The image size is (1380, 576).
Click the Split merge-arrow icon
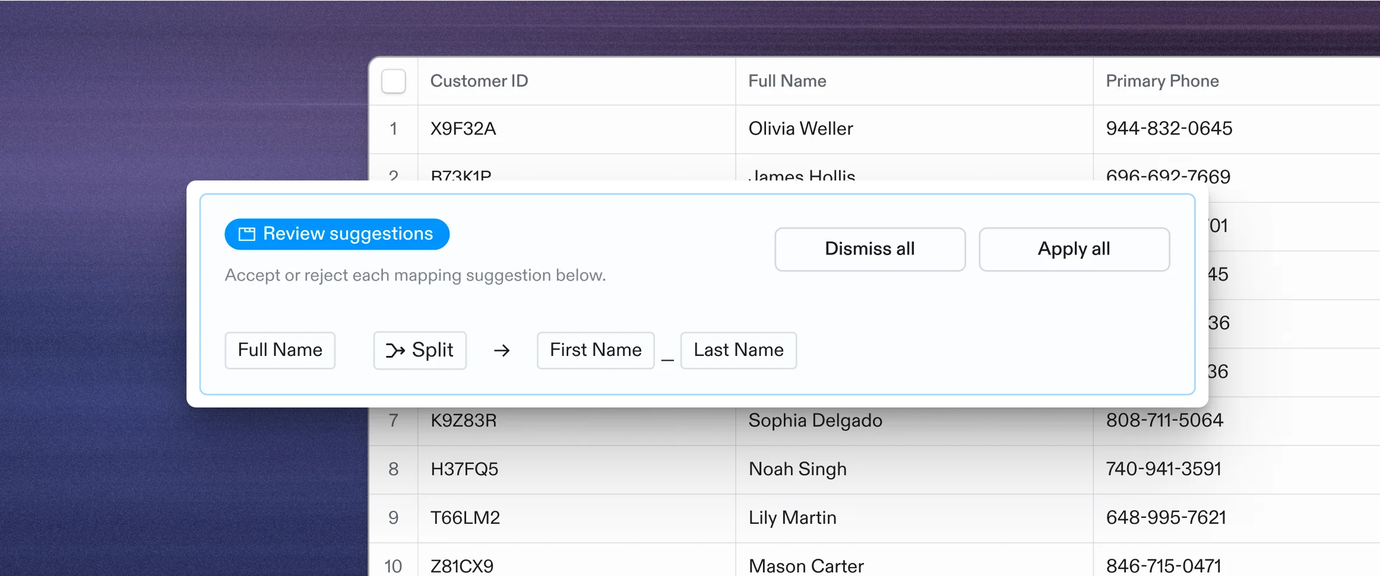pos(395,351)
